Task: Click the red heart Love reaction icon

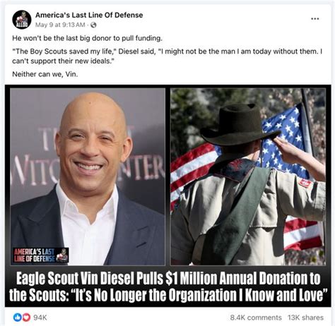Action: pyautogui.click(x=26, y=318)
